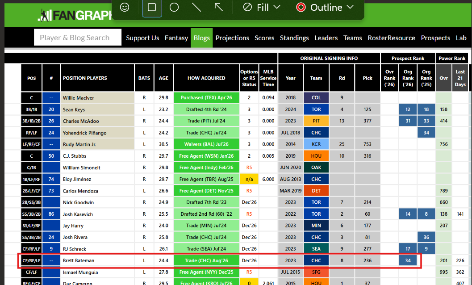Open the Standings menu
Viewport: 472px width, 285px height.
tap(294, 38)
